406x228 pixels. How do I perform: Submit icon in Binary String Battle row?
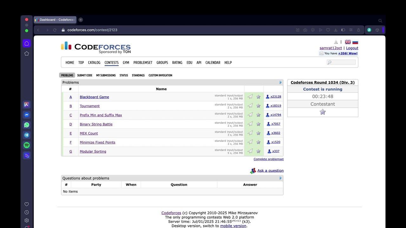(x=250, y=124)
